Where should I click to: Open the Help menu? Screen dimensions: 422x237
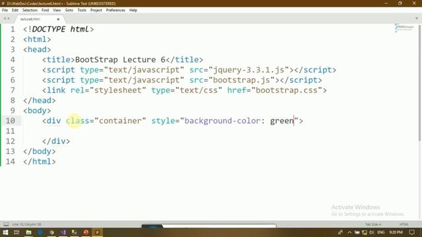pos(133,11)
